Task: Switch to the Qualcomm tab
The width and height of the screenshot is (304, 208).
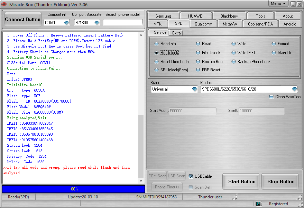Action: pos(203,24)
